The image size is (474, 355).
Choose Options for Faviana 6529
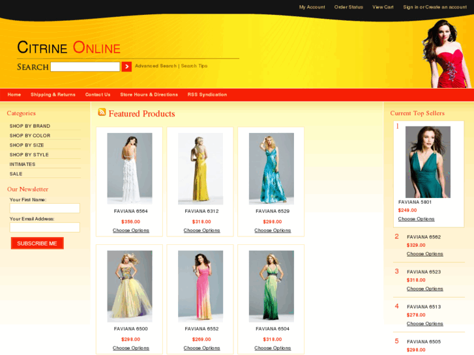(x=273, y=231)
